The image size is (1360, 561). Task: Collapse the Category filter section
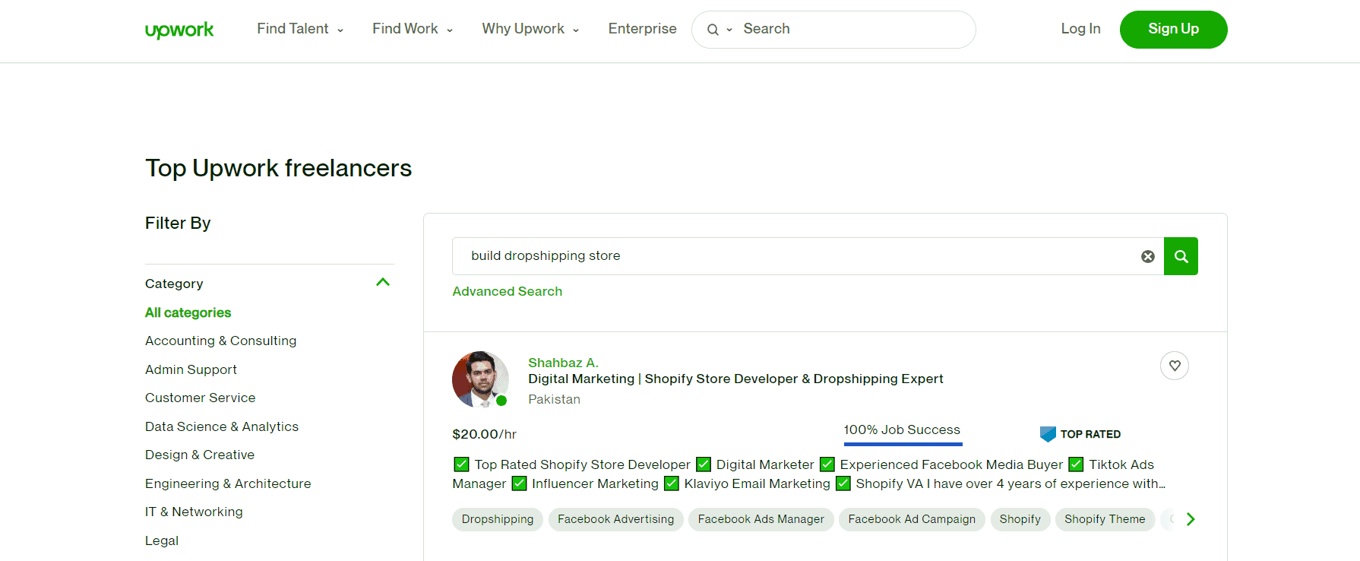[383, 283]
